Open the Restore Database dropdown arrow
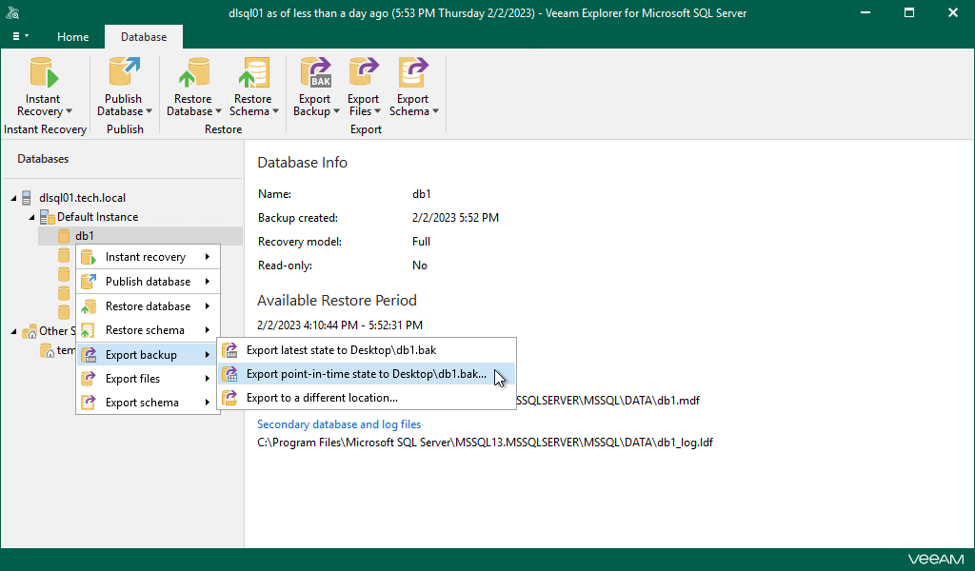The image size is (975, 571). [x=218, y=111]
